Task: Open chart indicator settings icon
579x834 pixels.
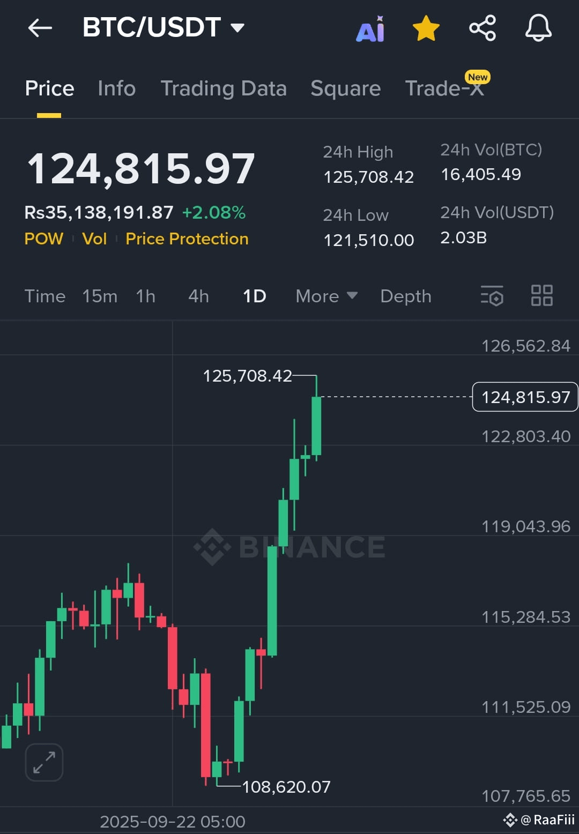Action: [x=492, y=296]
